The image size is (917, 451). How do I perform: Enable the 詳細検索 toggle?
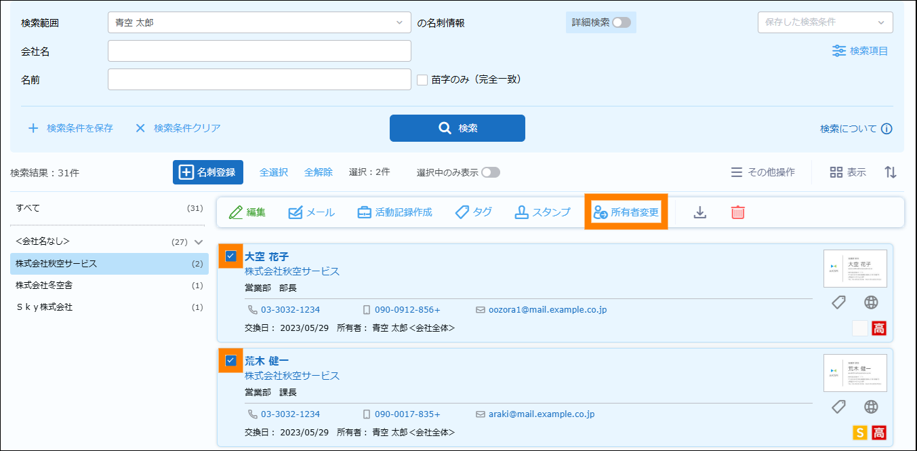pos(621,22)
